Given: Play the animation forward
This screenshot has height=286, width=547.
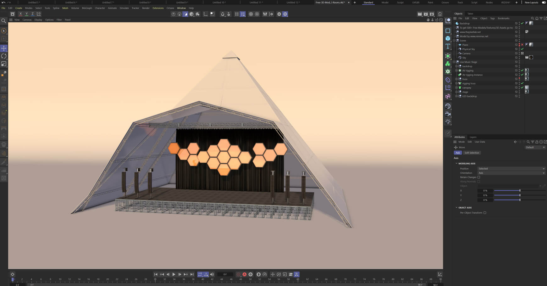Looking at the screenshot, I should [174, 274].
